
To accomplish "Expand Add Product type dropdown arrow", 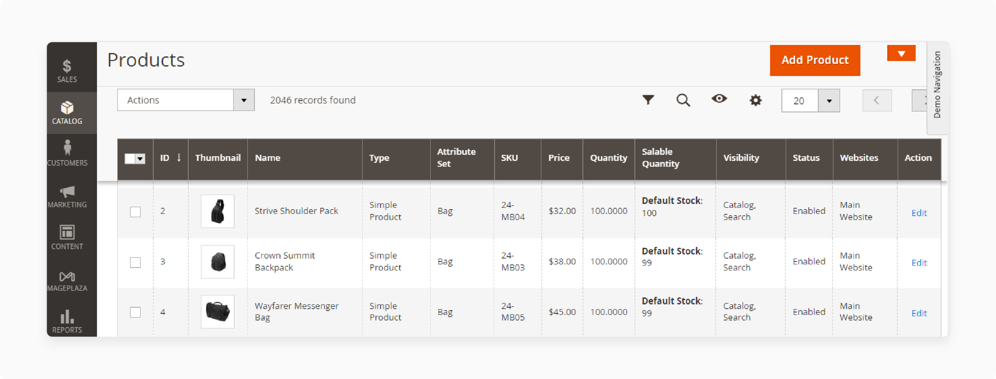I will [x=901, y=53].
